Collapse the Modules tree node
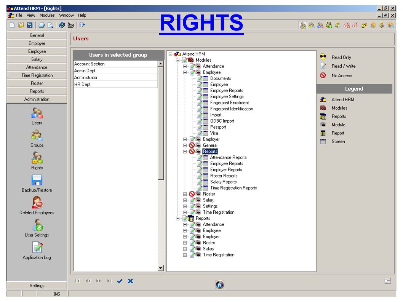403x302 pixels. [x=178, y=60]
